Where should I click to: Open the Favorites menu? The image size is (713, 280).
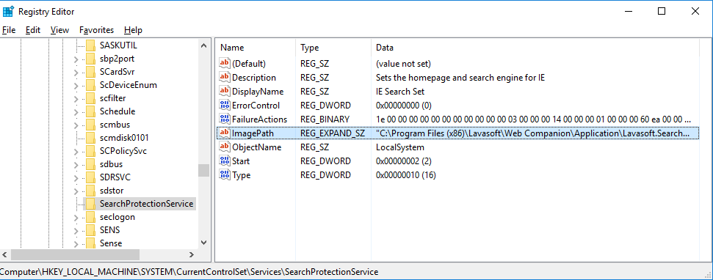click(96, 30)
